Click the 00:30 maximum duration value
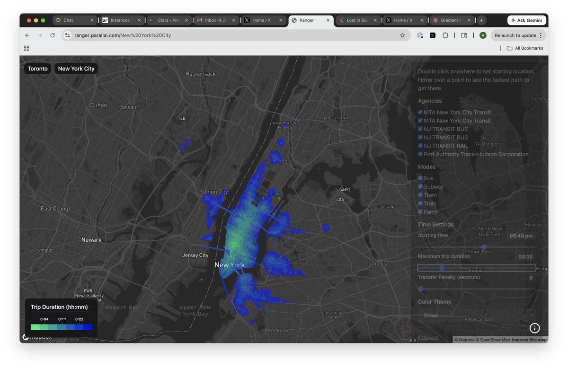Viewport: 568px width, 369px height. [525, 257]
